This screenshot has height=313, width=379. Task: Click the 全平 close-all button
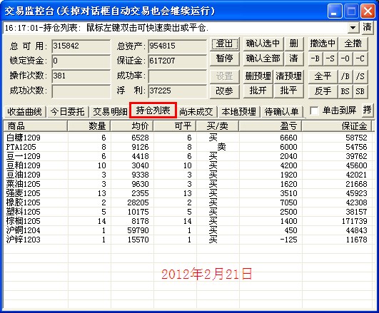point(323,76)
